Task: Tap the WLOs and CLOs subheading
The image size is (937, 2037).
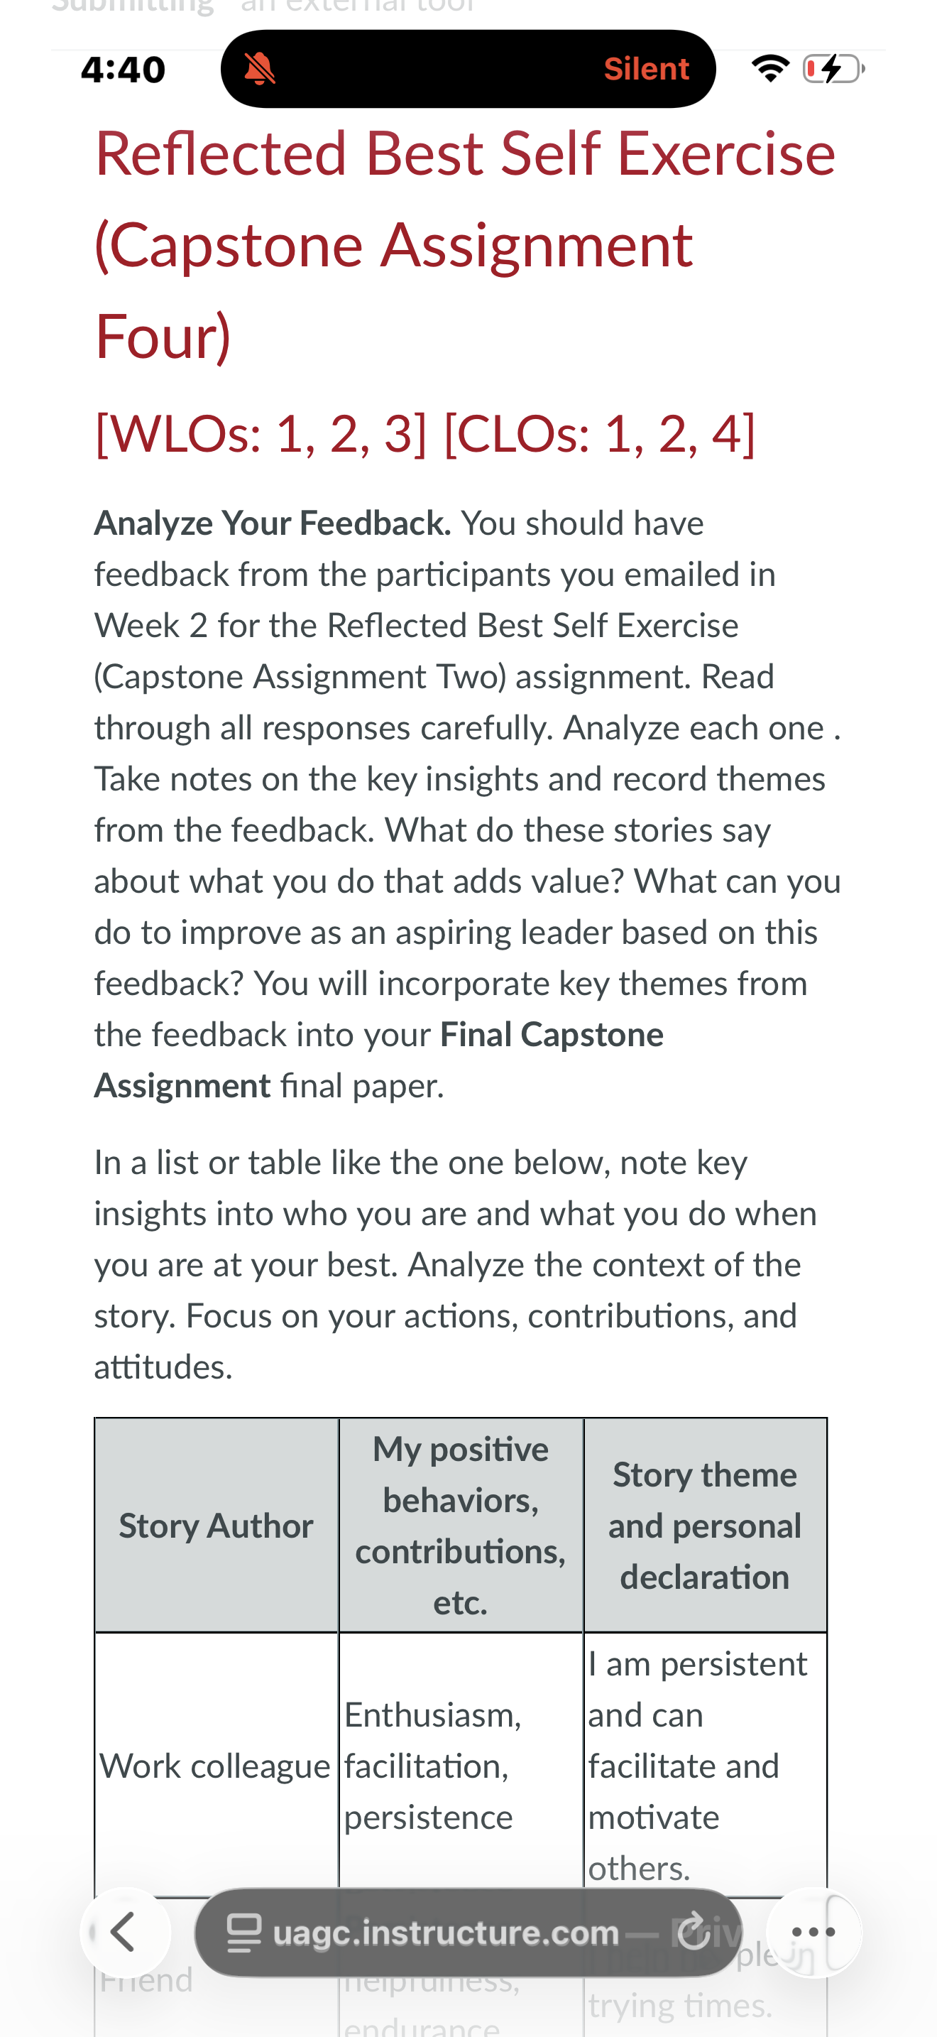Action: pos(425,433)
